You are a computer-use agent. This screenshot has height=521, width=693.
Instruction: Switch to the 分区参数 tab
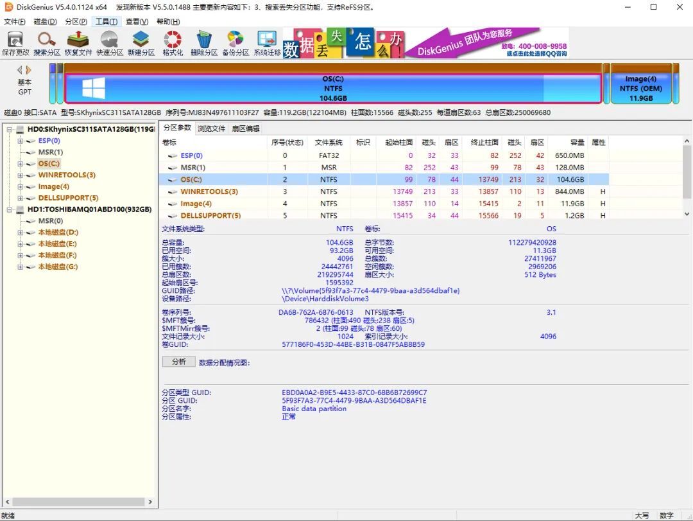click(x=177, y=128)
